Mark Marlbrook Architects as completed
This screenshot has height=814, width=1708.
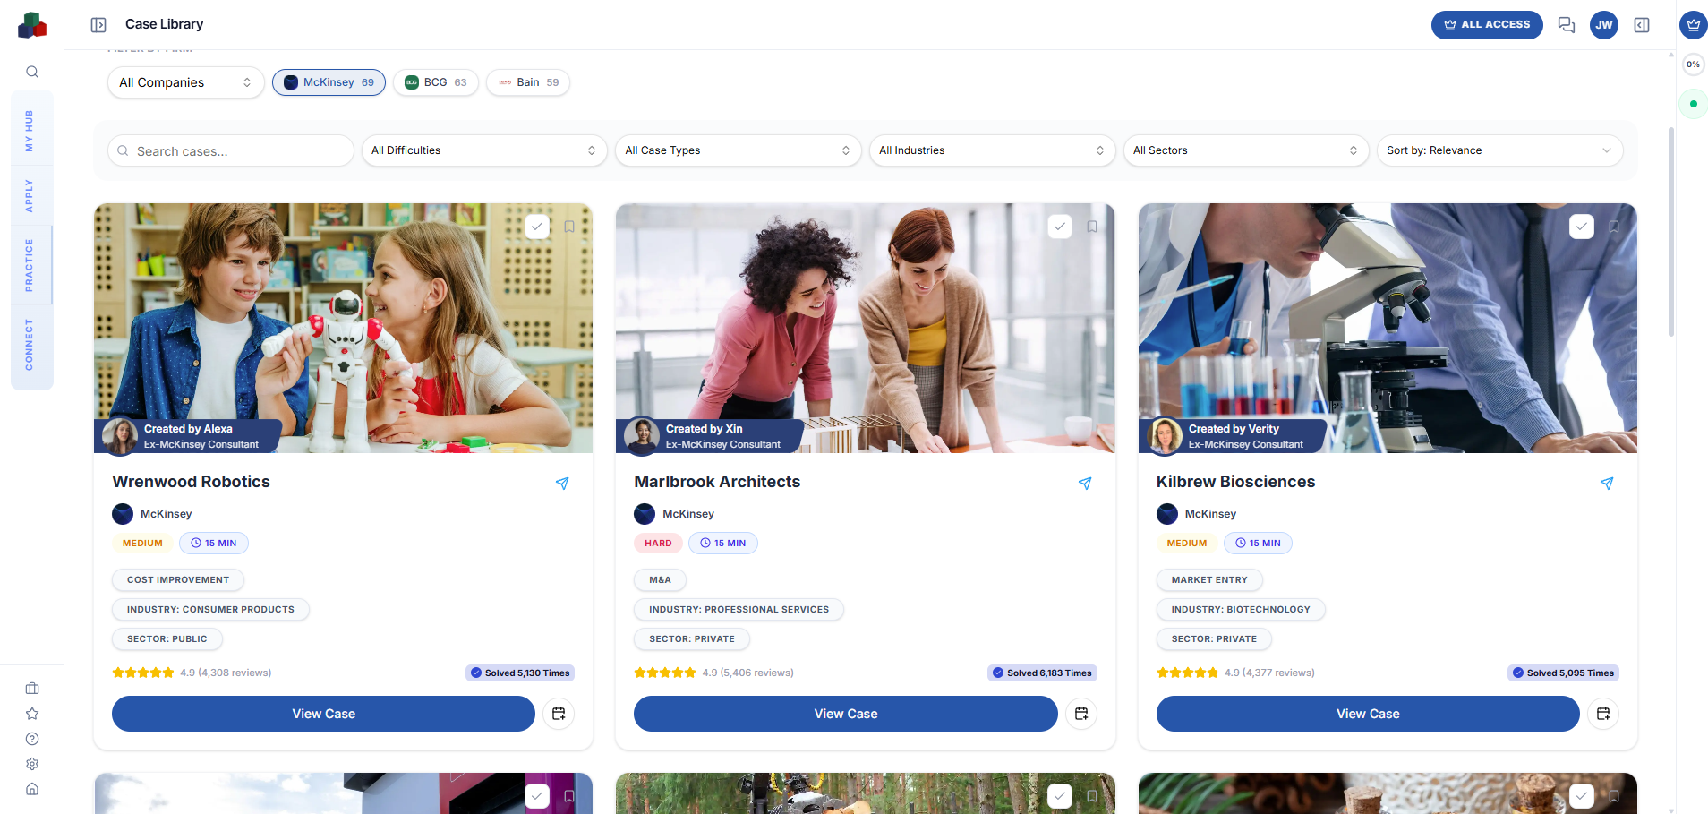[1060, 227]
